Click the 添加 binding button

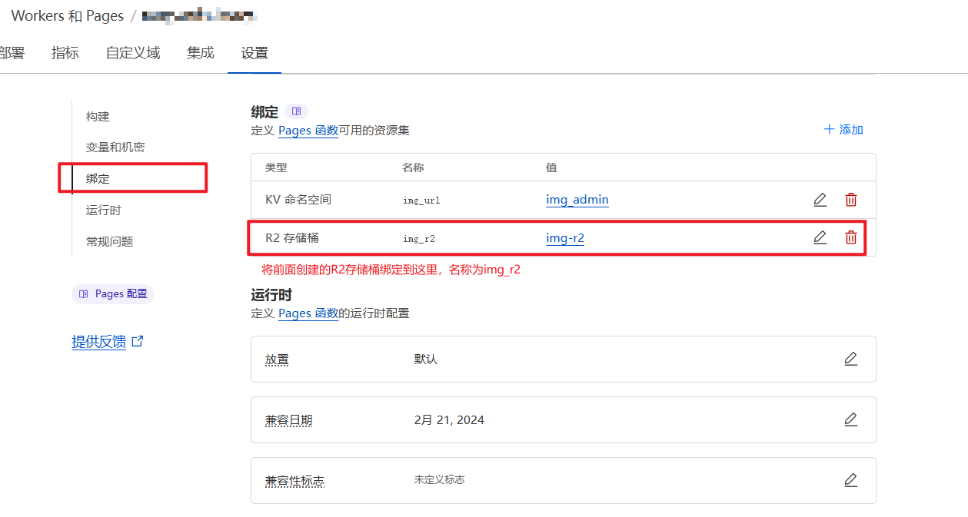[843, 130]
